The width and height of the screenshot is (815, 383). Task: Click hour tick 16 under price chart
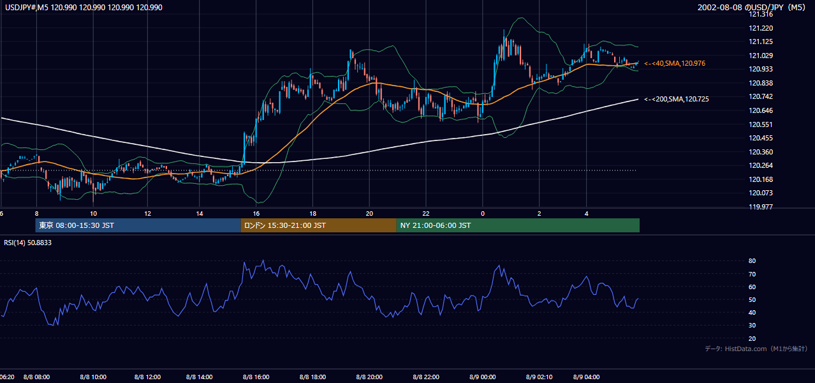(x=256, y=214)
